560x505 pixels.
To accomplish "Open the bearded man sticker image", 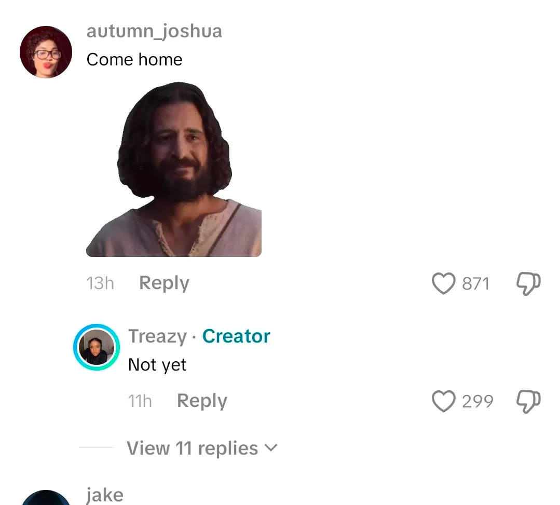I will point(174,169).
